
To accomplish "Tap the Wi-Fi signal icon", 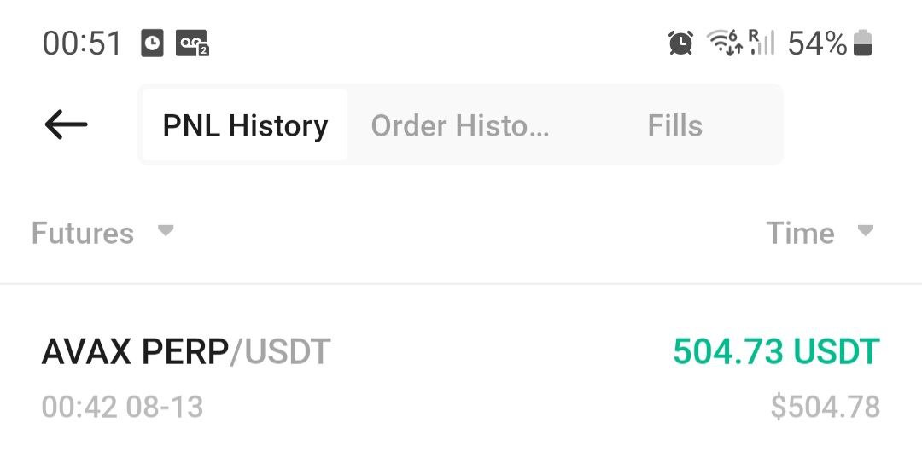I will tap(724, 43).
